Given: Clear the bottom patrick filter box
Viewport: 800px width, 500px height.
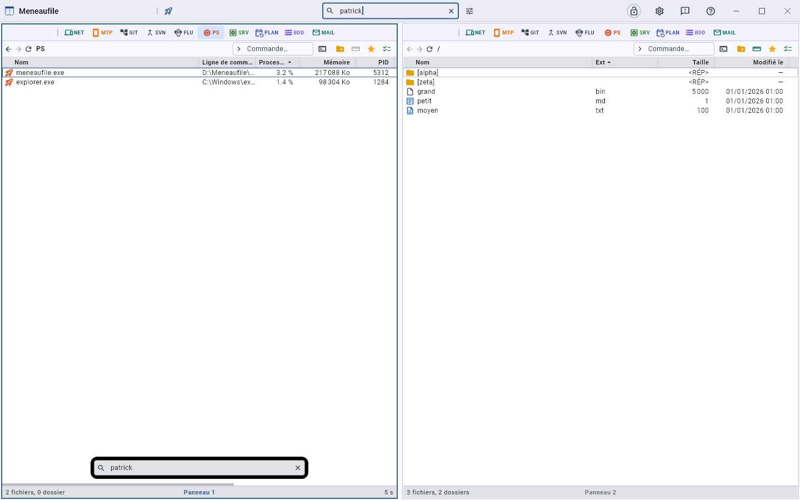Looking at the screenshot, I should pyautogui.click(x=298, y=468).
